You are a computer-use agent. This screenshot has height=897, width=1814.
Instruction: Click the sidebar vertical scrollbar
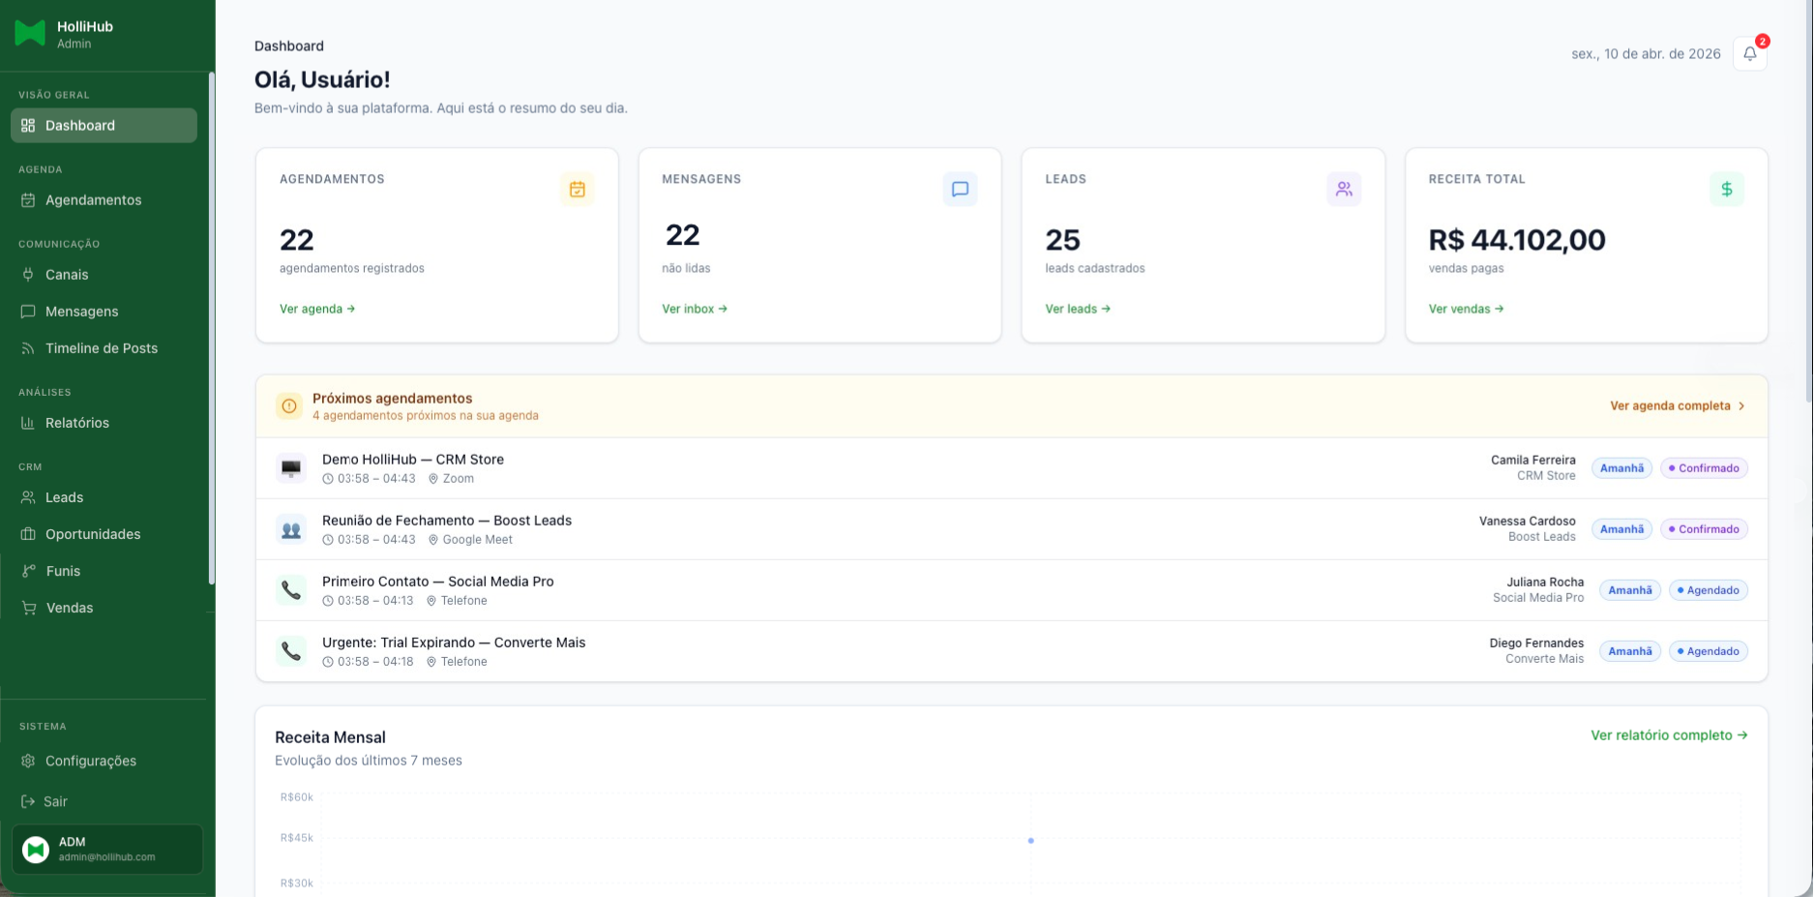(x=211, y=329)
